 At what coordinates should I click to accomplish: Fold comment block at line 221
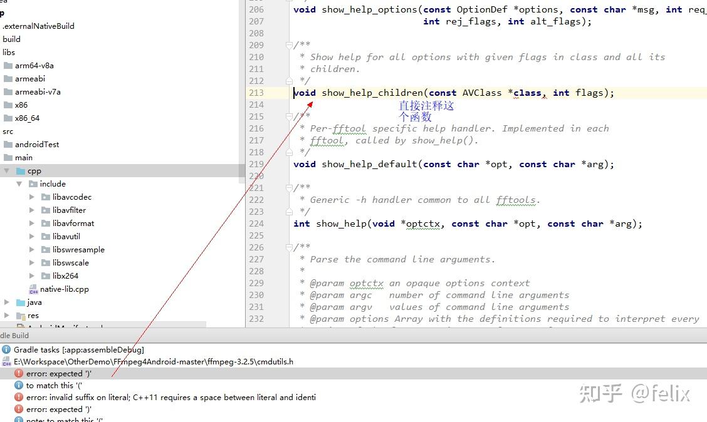(289, 188)
